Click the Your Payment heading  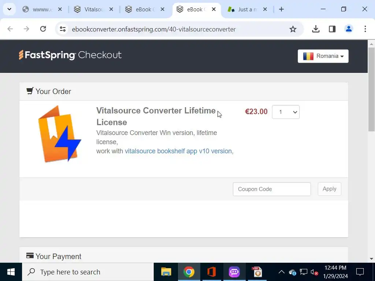point(54,256)
